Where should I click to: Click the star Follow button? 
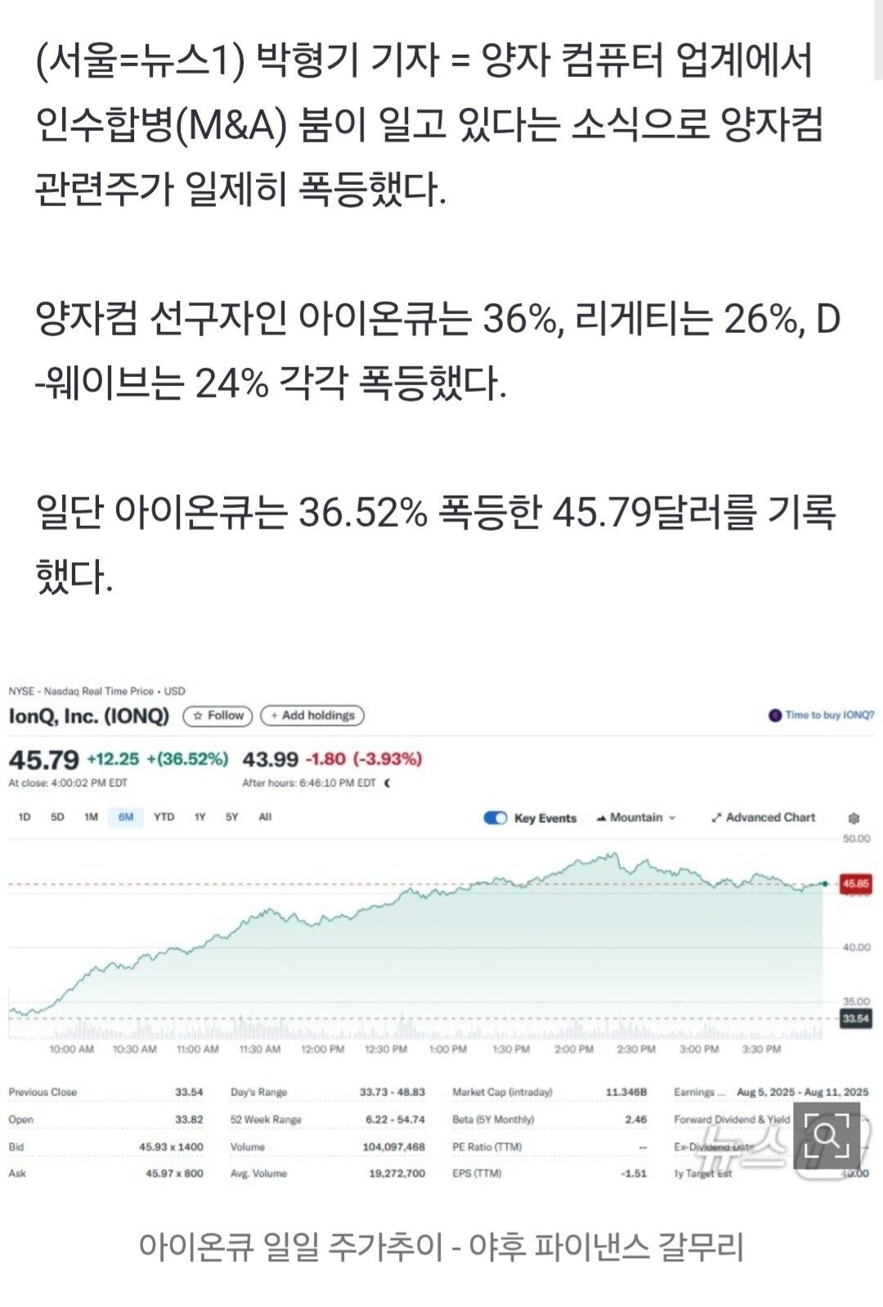tap(217, 716)
